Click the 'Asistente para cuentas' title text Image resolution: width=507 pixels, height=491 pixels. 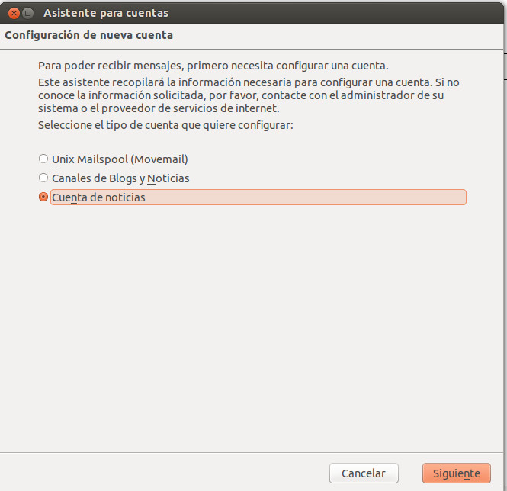(x=106, y=13)
